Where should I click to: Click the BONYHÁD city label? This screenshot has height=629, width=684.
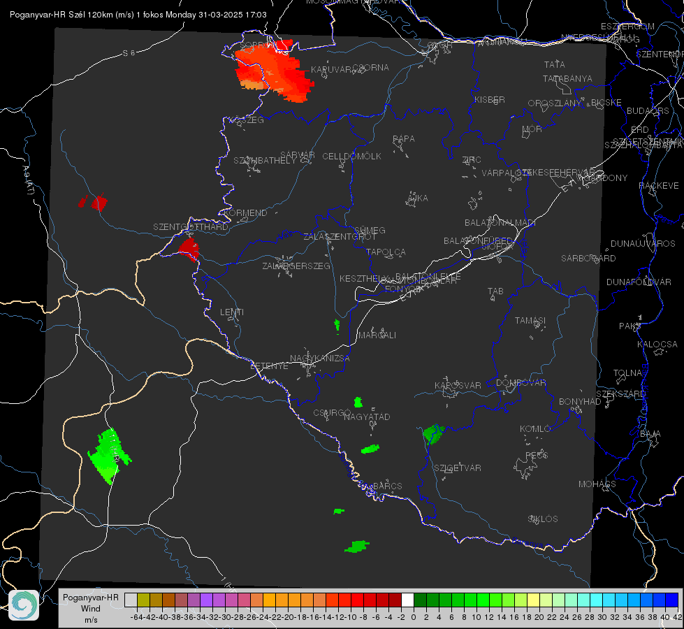click(x=580, y=402)
